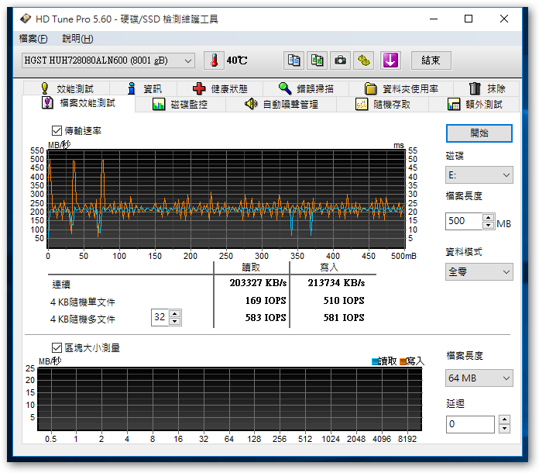
Task: Toggle the 區塊大小測量 checkbox
Action: pos(57,348)
